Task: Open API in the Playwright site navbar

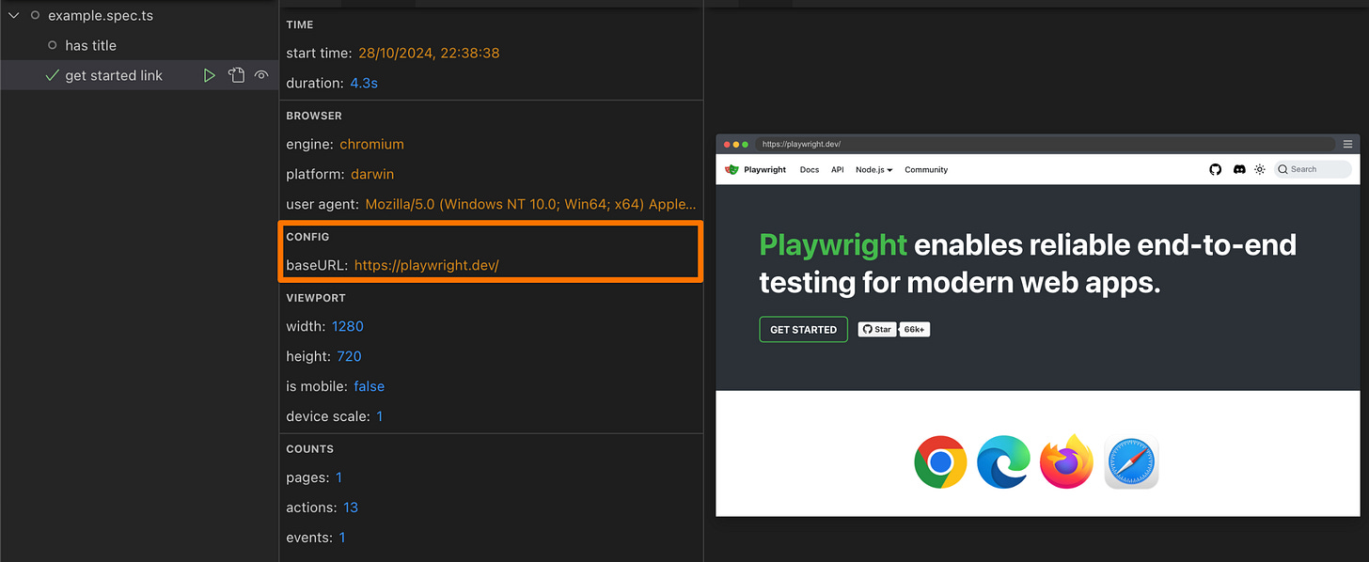Action: tap(837, 170)
